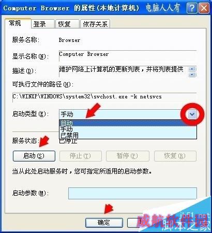Image resolution: width=212 pixels, height=233 pixels.
Task: Focus the 显示名称 text field
Action: [x=128, y=55]
